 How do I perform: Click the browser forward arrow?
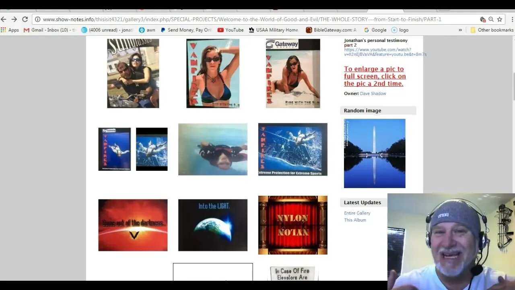tap(14, 19)
